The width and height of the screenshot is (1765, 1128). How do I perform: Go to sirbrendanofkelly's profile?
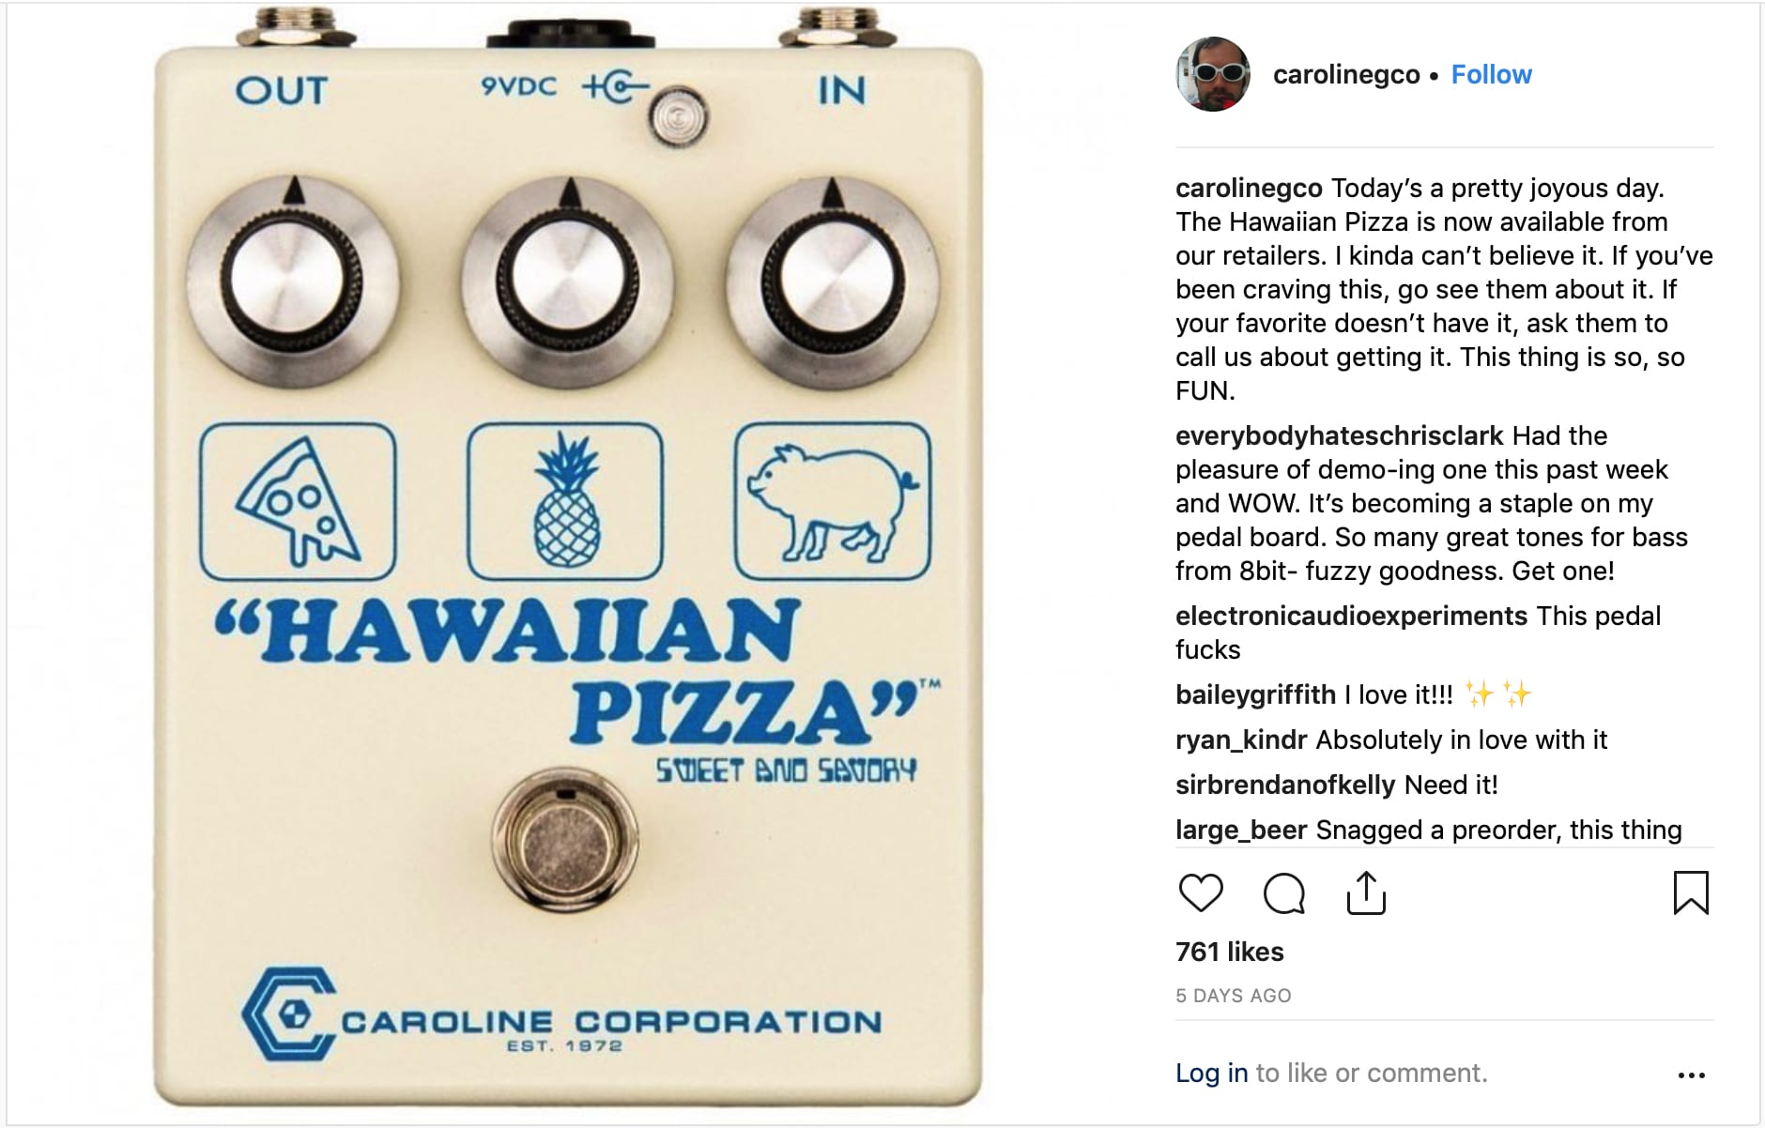click(1285, 785)
